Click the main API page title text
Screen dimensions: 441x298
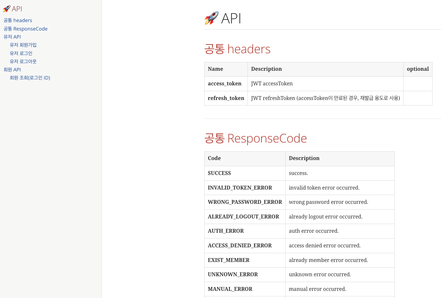pyautogui.click(x=231, y=18)
